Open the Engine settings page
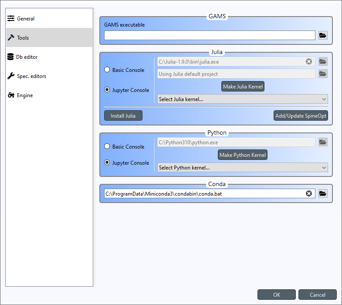The height and width of the screenshot is (305, 342). point(49,95)
